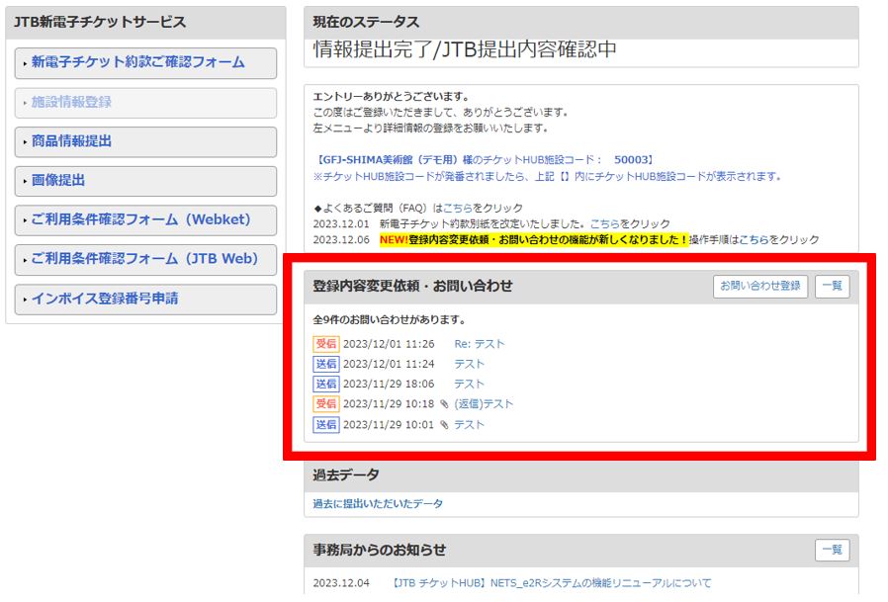Screen dimensions: 888x602
Task: Open 操作手順 こちら link in NEW notice
Action: 754,240
